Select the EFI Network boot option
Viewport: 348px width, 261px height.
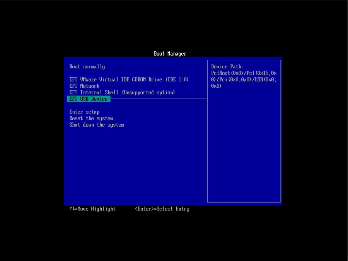tap(84, 86)
